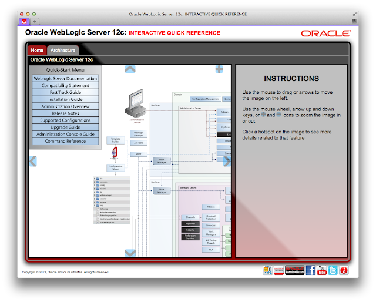The image size is (376, 302).
Task: Open the Facebook icon in the footer
Action: click(x=311, y=270)
